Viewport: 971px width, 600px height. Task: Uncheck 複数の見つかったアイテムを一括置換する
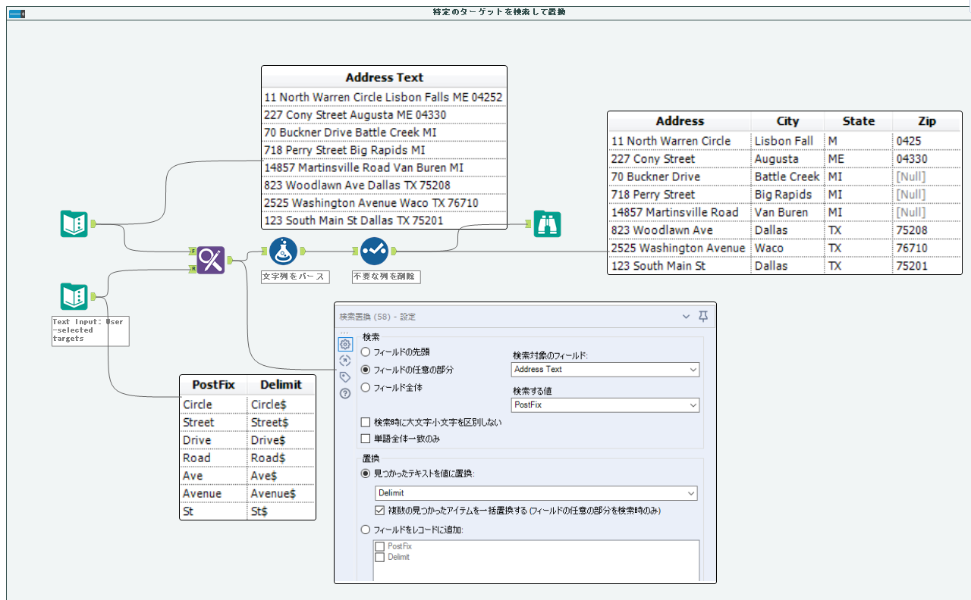[380, 511]
